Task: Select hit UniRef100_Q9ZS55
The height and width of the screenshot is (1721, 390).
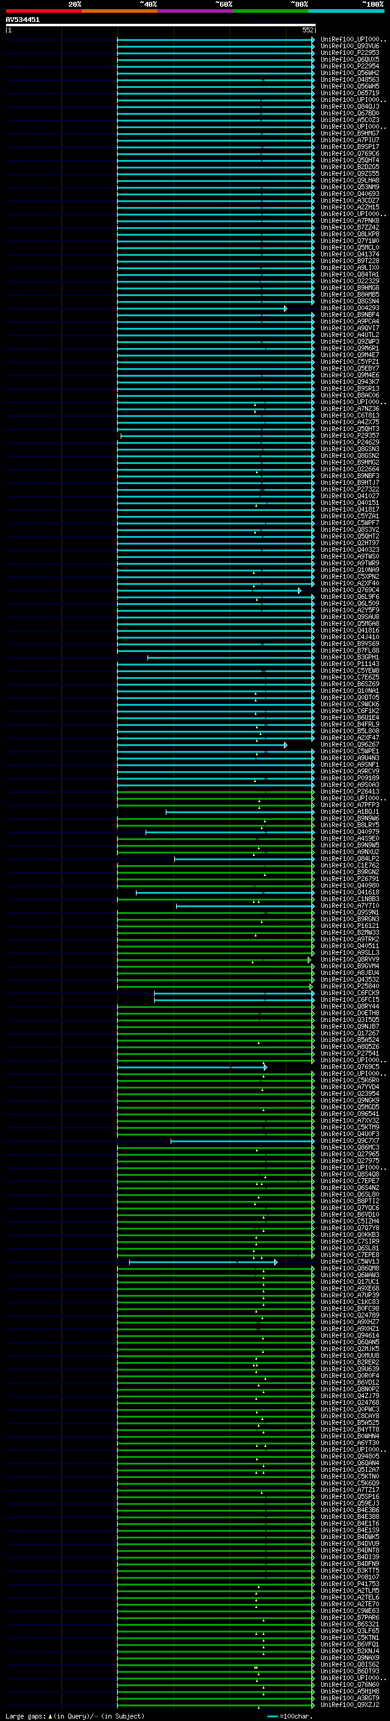Action: [x=349, y=174]
